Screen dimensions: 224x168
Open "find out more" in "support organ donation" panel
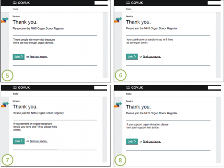(152, 141)
